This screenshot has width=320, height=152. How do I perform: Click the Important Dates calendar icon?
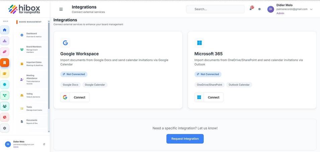point(22,64)
